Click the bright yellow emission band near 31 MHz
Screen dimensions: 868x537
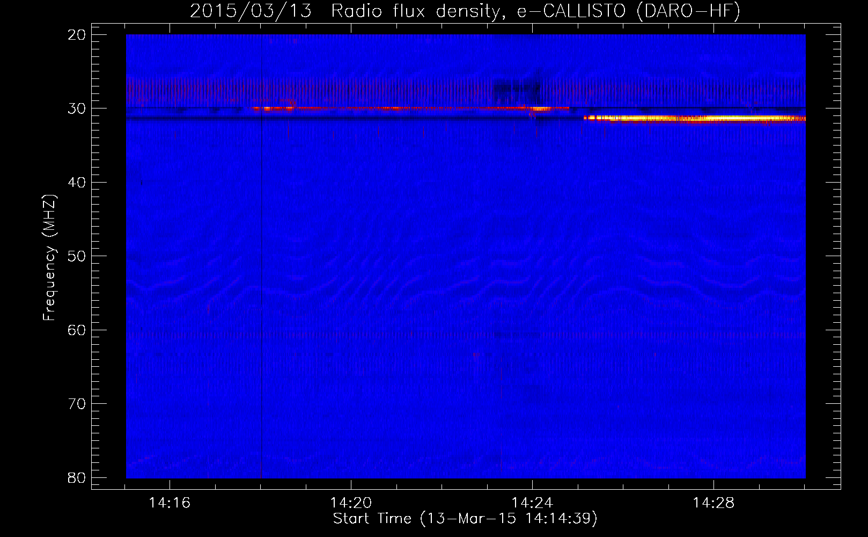click(x=695, y=118)
